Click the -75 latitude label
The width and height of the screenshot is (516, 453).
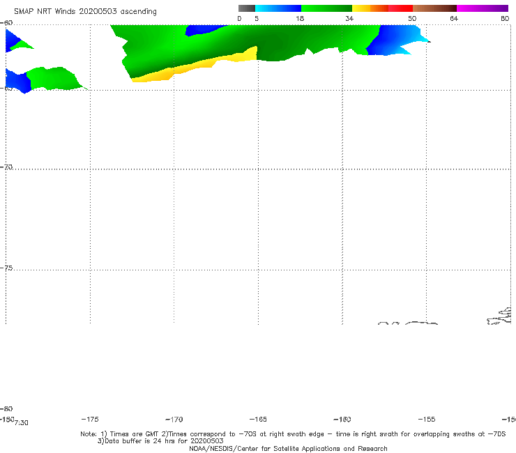click(x=6, y=268)
